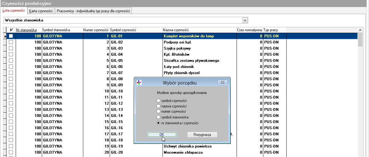Viewport: 369px width, 157px height.
Task: Select 'numer czynności' sort option
Action: coord(159,111)
